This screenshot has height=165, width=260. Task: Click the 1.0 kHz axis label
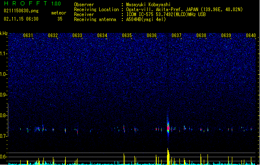pyautogui.click(x=3, y=74)
